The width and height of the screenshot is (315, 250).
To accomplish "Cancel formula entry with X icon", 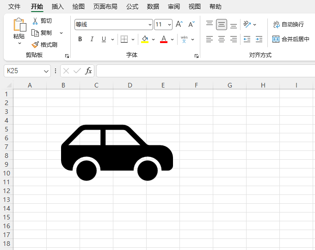I will (x=66, y=71).
